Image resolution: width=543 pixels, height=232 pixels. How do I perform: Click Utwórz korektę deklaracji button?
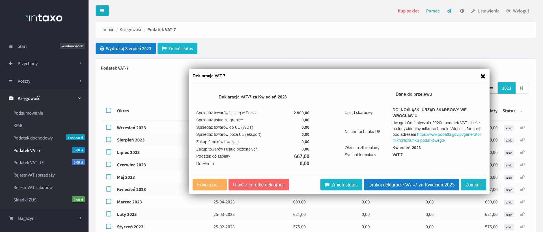click(258, 185)
